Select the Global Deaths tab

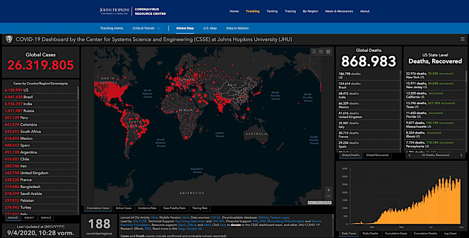click(x=351, y=155)
